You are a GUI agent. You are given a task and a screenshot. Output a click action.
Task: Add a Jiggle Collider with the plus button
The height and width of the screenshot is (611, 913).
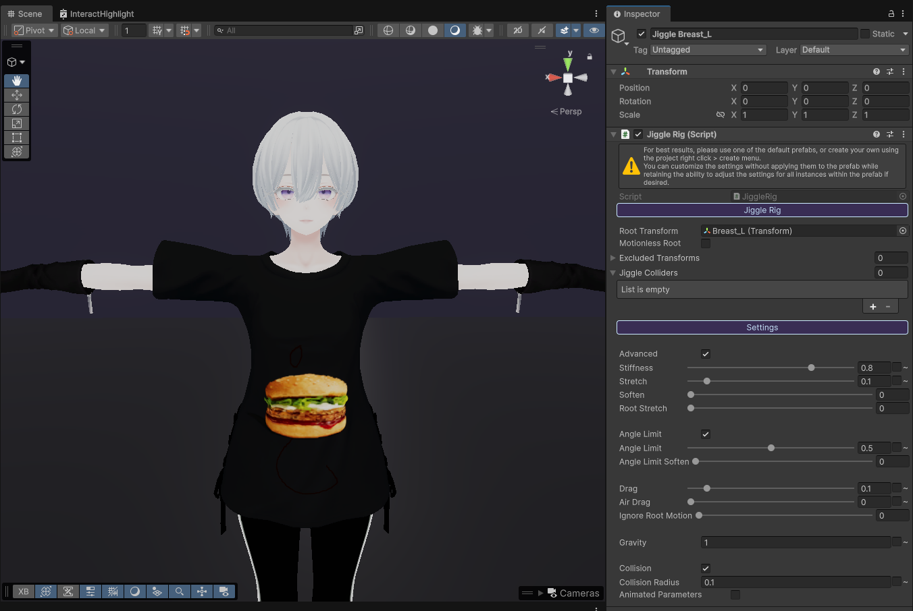click(x=872, y=305)
